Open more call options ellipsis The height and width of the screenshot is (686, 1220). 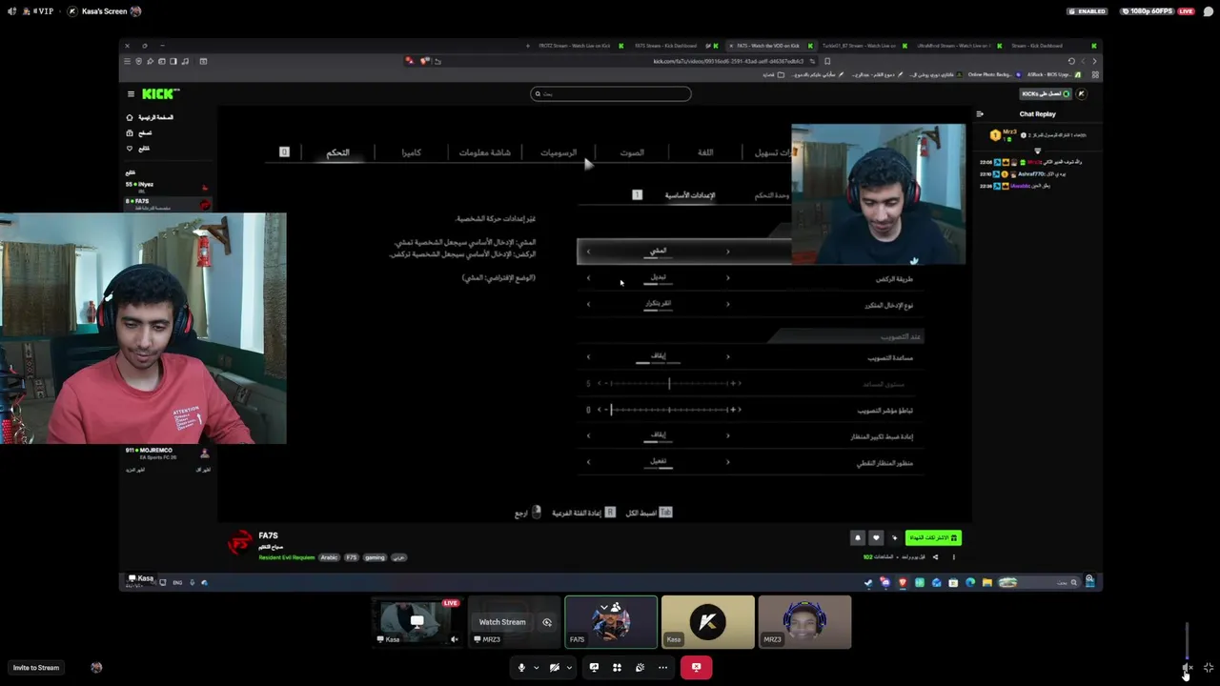662,667
